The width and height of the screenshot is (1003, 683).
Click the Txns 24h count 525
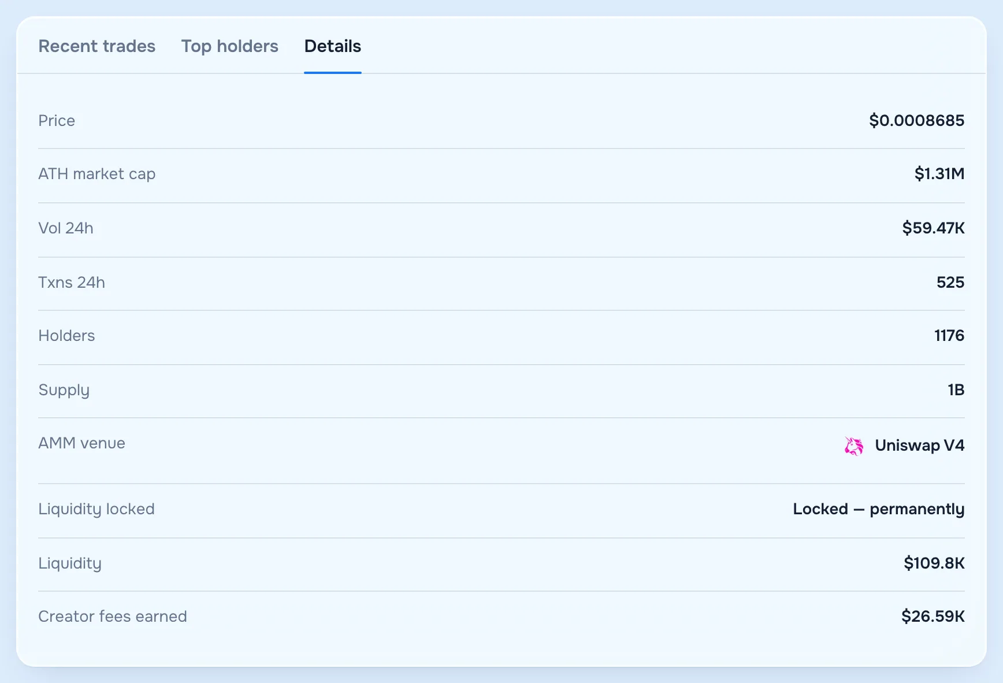tap(950, 283)
